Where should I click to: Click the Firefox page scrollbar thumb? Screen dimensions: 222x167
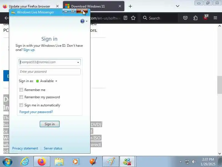tap(220, 85)
